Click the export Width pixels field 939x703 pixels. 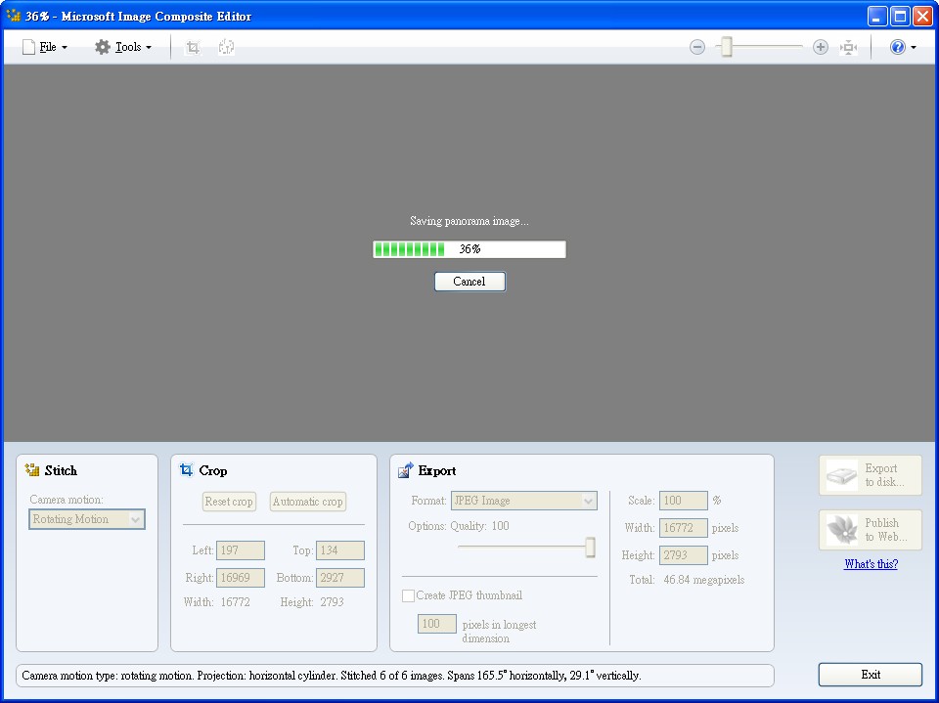(x=684, y=528)
